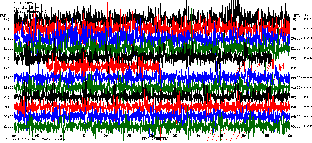The image size is (312, 143).
Task: Click the 05:00 UTC row label
Action: coord(295,126)
